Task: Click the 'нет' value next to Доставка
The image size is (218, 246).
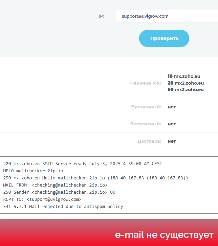Action: [172, 141]
